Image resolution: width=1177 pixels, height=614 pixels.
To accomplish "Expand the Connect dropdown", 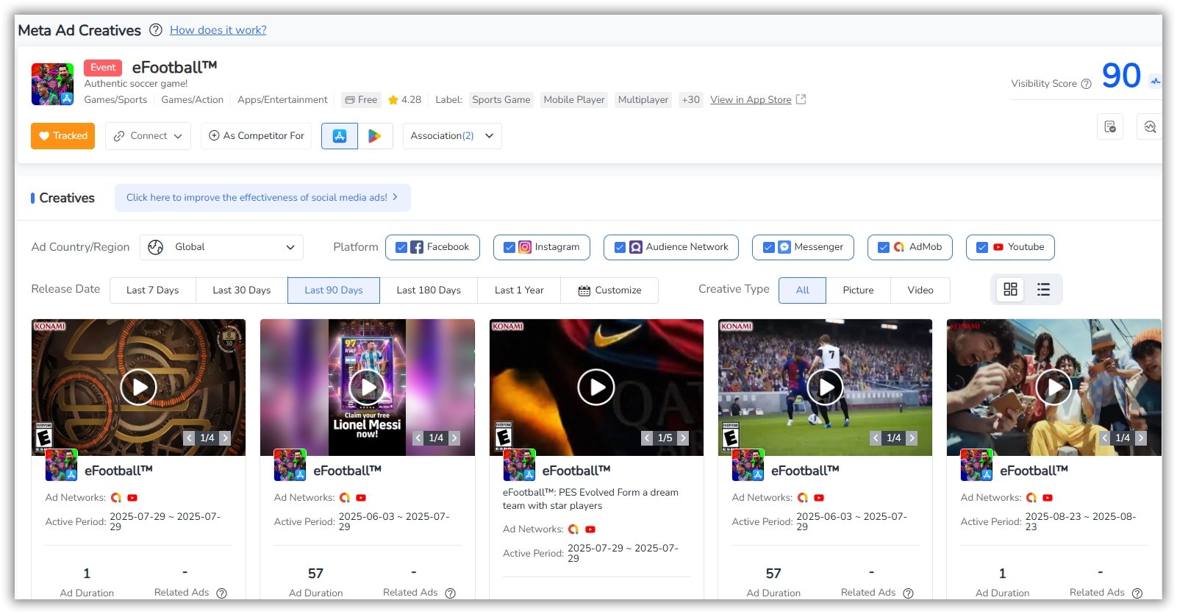I will (148, 136).
